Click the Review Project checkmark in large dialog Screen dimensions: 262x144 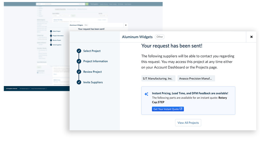tap(79, 72)
